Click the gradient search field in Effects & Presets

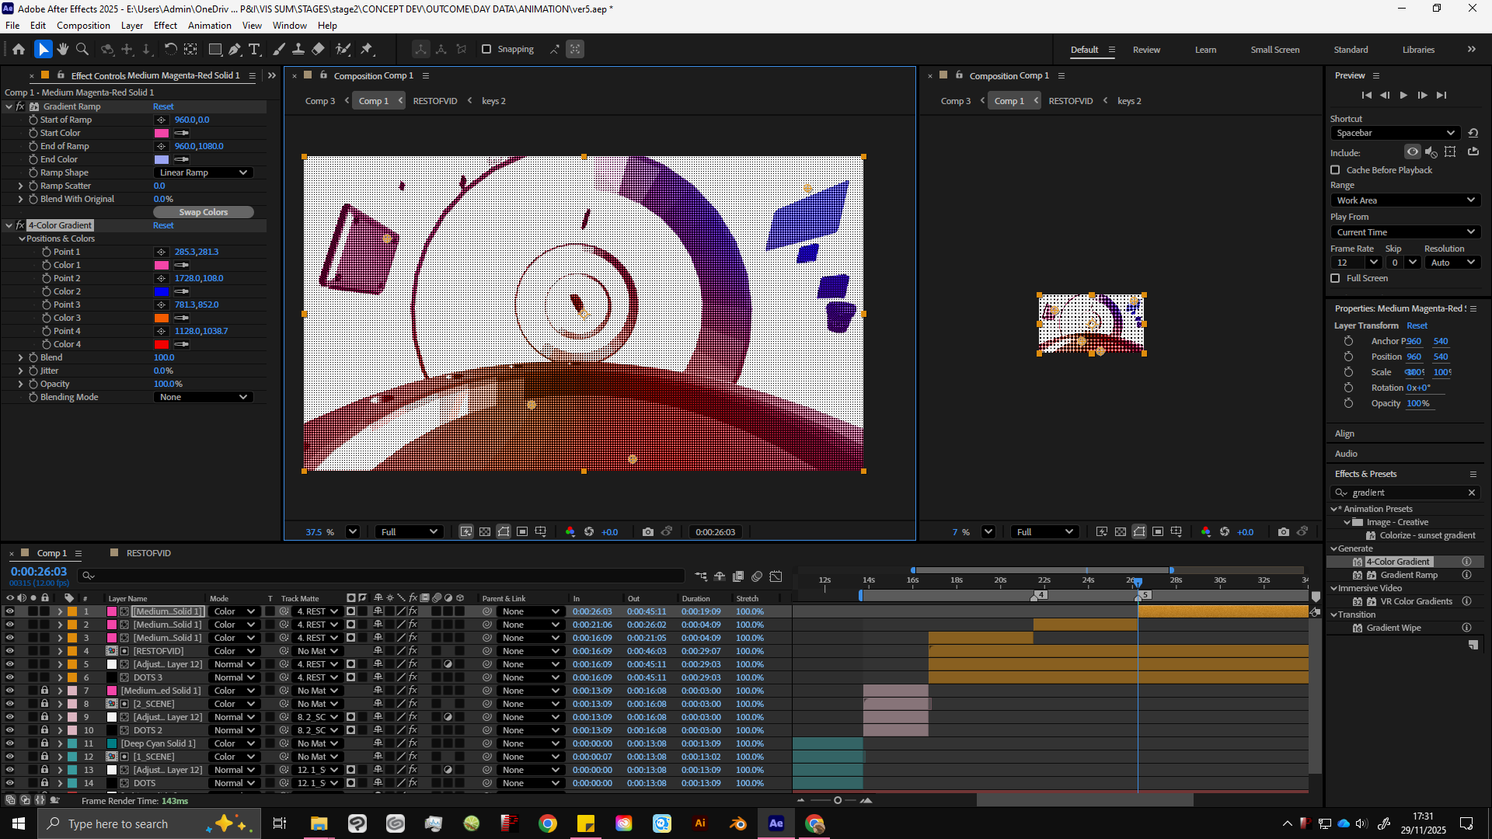1407,493
